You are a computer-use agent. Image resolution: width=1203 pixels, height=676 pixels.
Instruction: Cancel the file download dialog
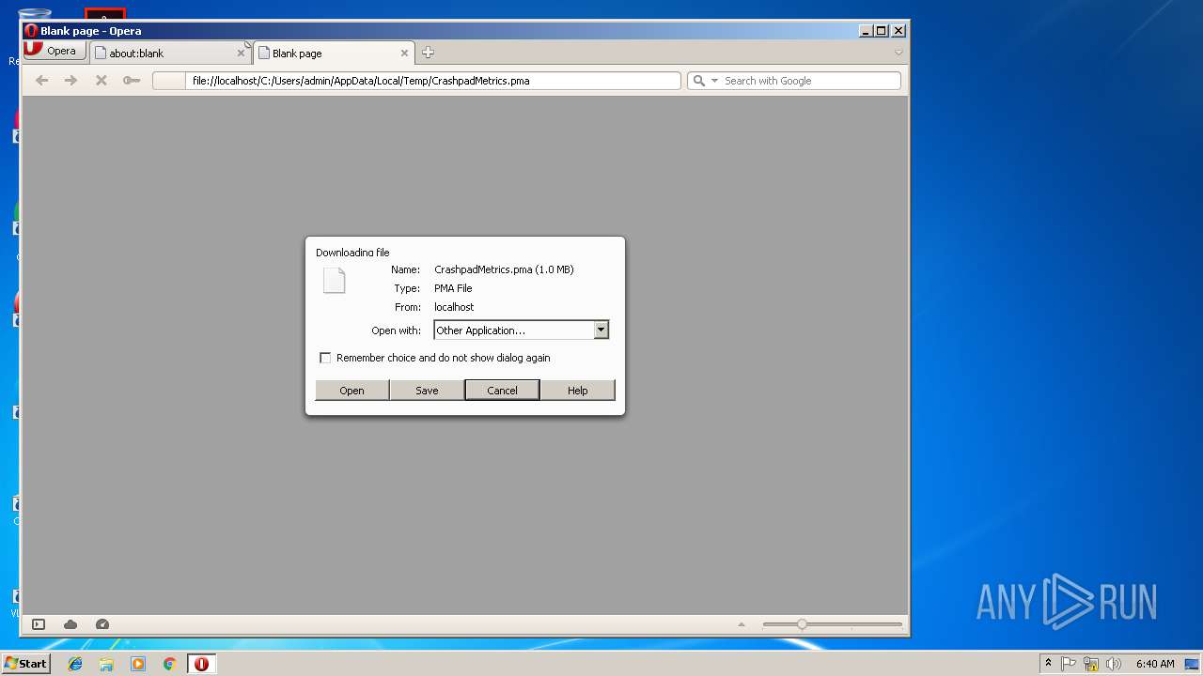(x=502, y=390)
